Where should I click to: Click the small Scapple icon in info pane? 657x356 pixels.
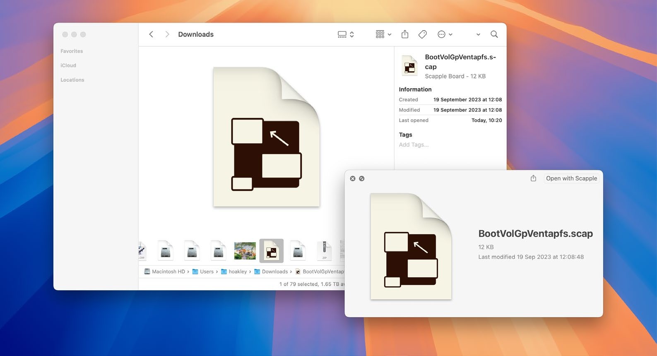coord(410,66)
